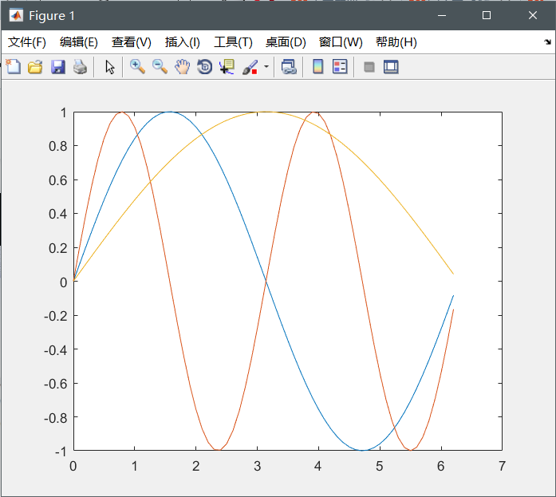Click the y-axis label -0.6

pyautogui.click(x=55, y=384)
